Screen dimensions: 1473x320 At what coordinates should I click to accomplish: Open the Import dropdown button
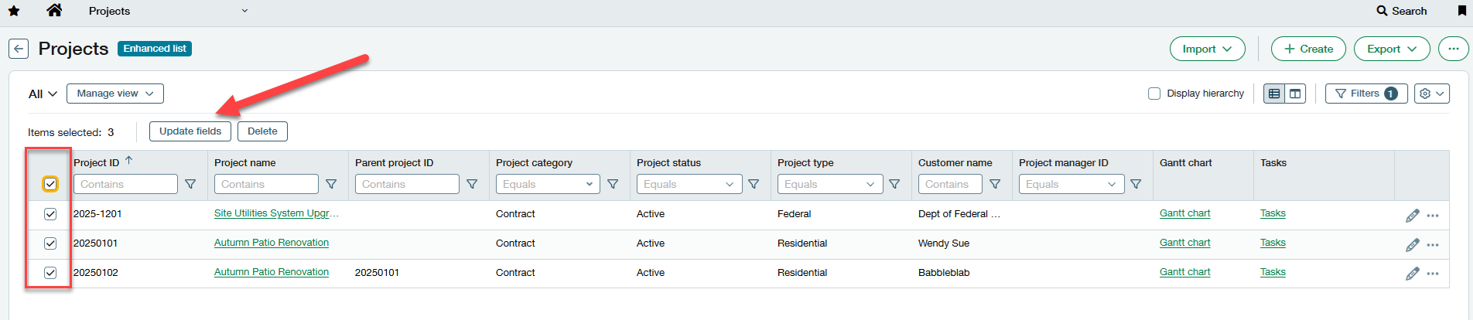pyautogui.click(x=1208, y=49)
